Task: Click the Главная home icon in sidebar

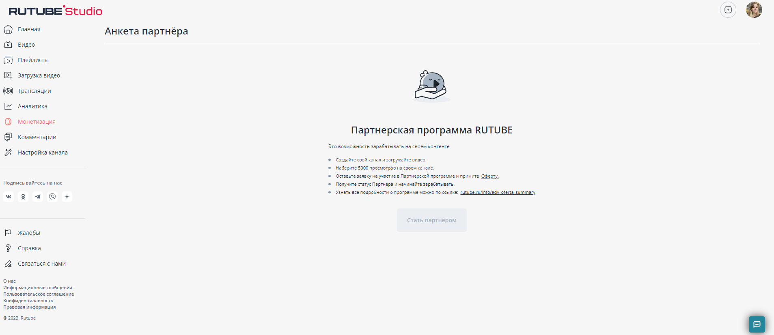Action: point(8,29)
